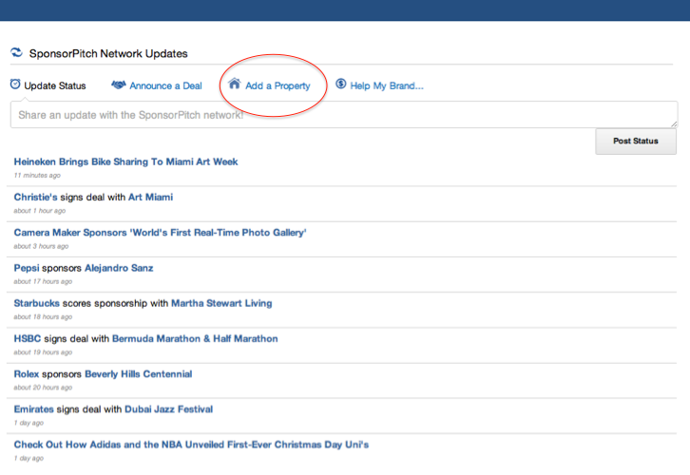
Task: Open the HSBC brand link
Action: (28, 338)
